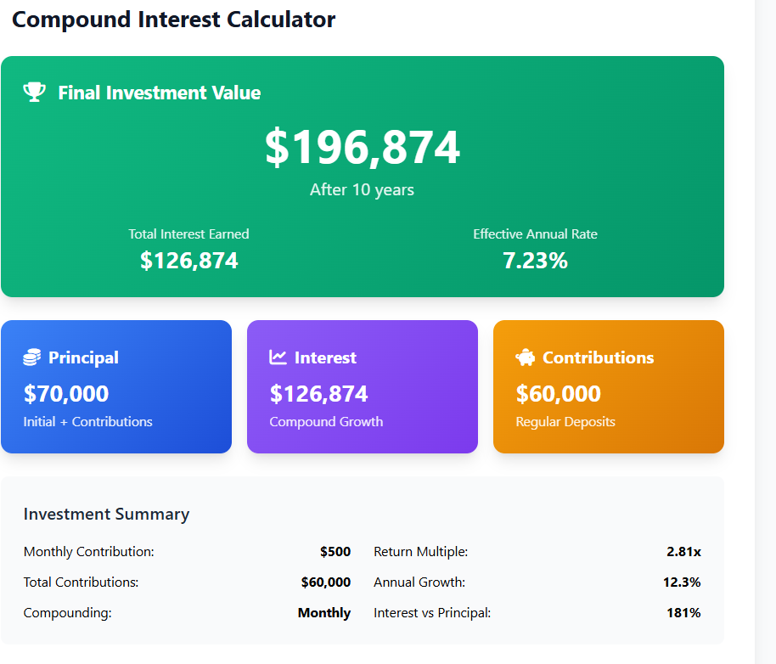Click the piggy bank icon on Contributions card
The height and width of the screenshot is (664, 776).
tap(525, 357)
